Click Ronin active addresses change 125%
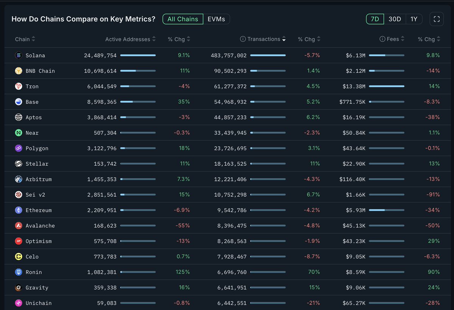 point(183,272)
